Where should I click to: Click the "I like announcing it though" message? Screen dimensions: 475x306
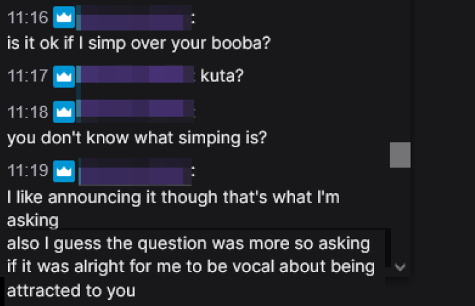[173, 199]
